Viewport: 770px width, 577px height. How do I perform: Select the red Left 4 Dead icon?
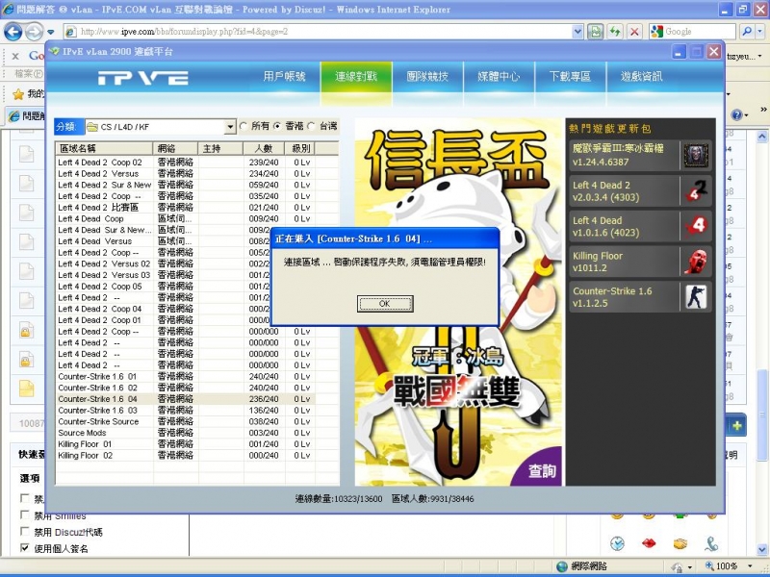click(695, 224)
